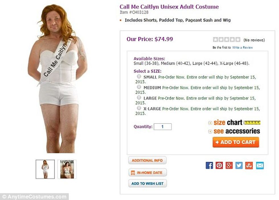Open IN-HOME DATE tab
The width and height of the screenshot is (279, 200).
point(147,172)
